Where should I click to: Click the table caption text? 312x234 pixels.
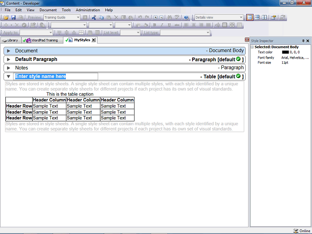(x=70, y=94)
